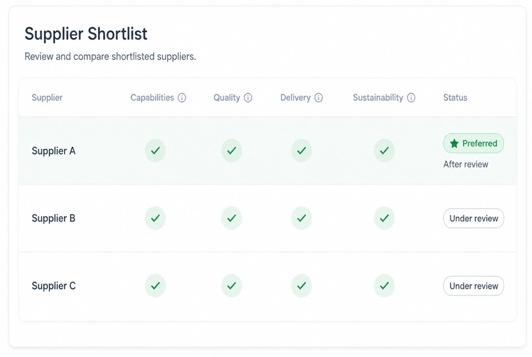Click the Sustainability info icon

click(x=411, y=98)
